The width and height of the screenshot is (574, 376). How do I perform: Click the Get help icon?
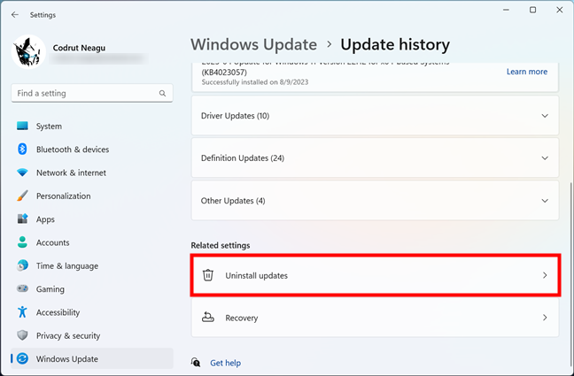[196, 363]
